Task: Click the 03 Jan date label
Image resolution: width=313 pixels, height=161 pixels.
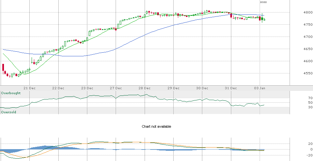Action: point(260,88)
